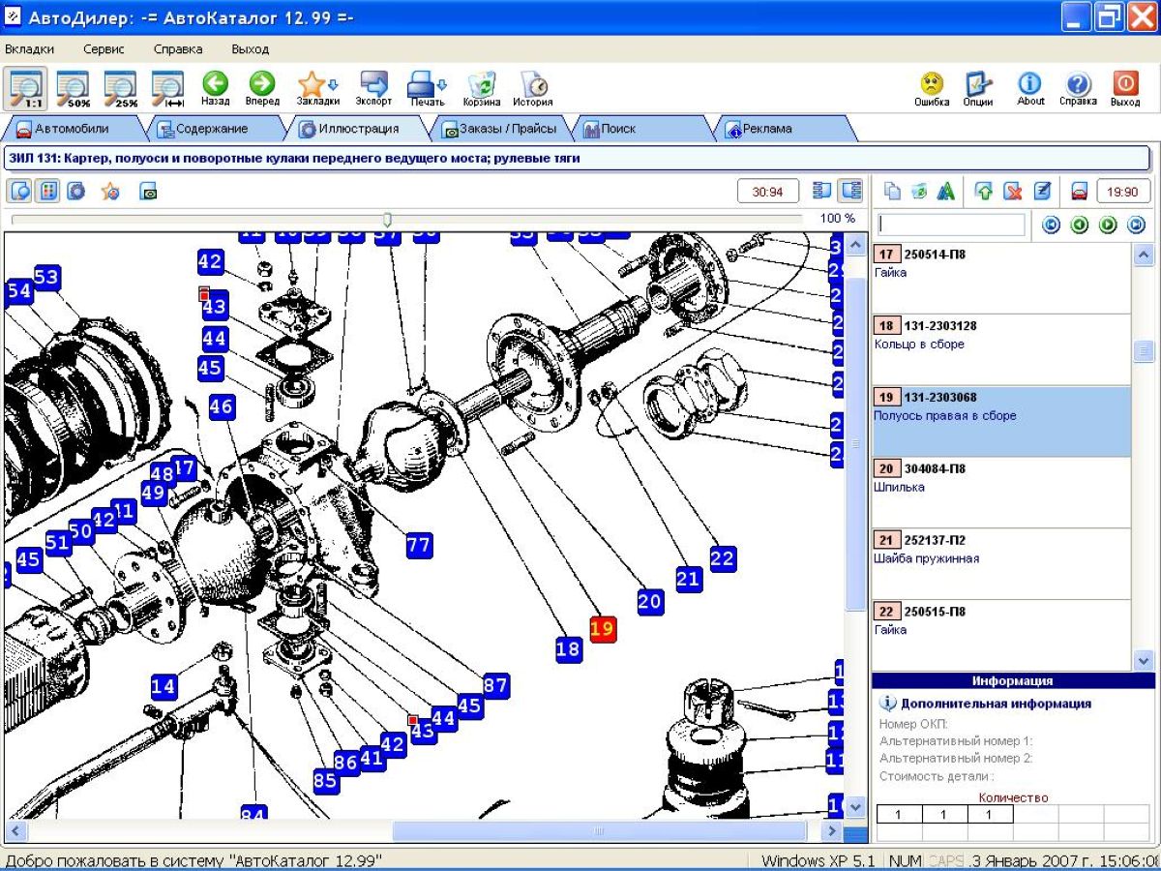The image size is (1161, 871).
Task: Fit illustration to width with the arrows zoom icon
Action: point(168,87)
